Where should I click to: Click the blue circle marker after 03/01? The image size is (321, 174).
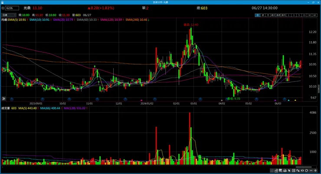(200, 99)
